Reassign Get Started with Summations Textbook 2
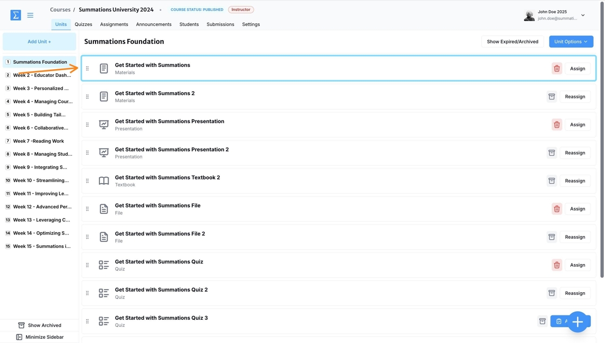 click(x=575, y=181)
